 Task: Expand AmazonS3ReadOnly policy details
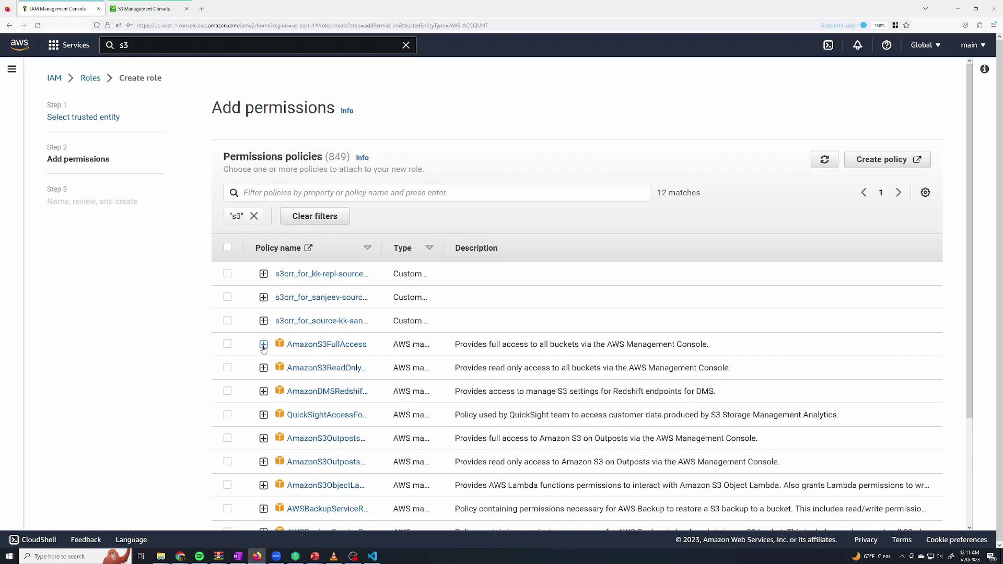click(263, 367)
